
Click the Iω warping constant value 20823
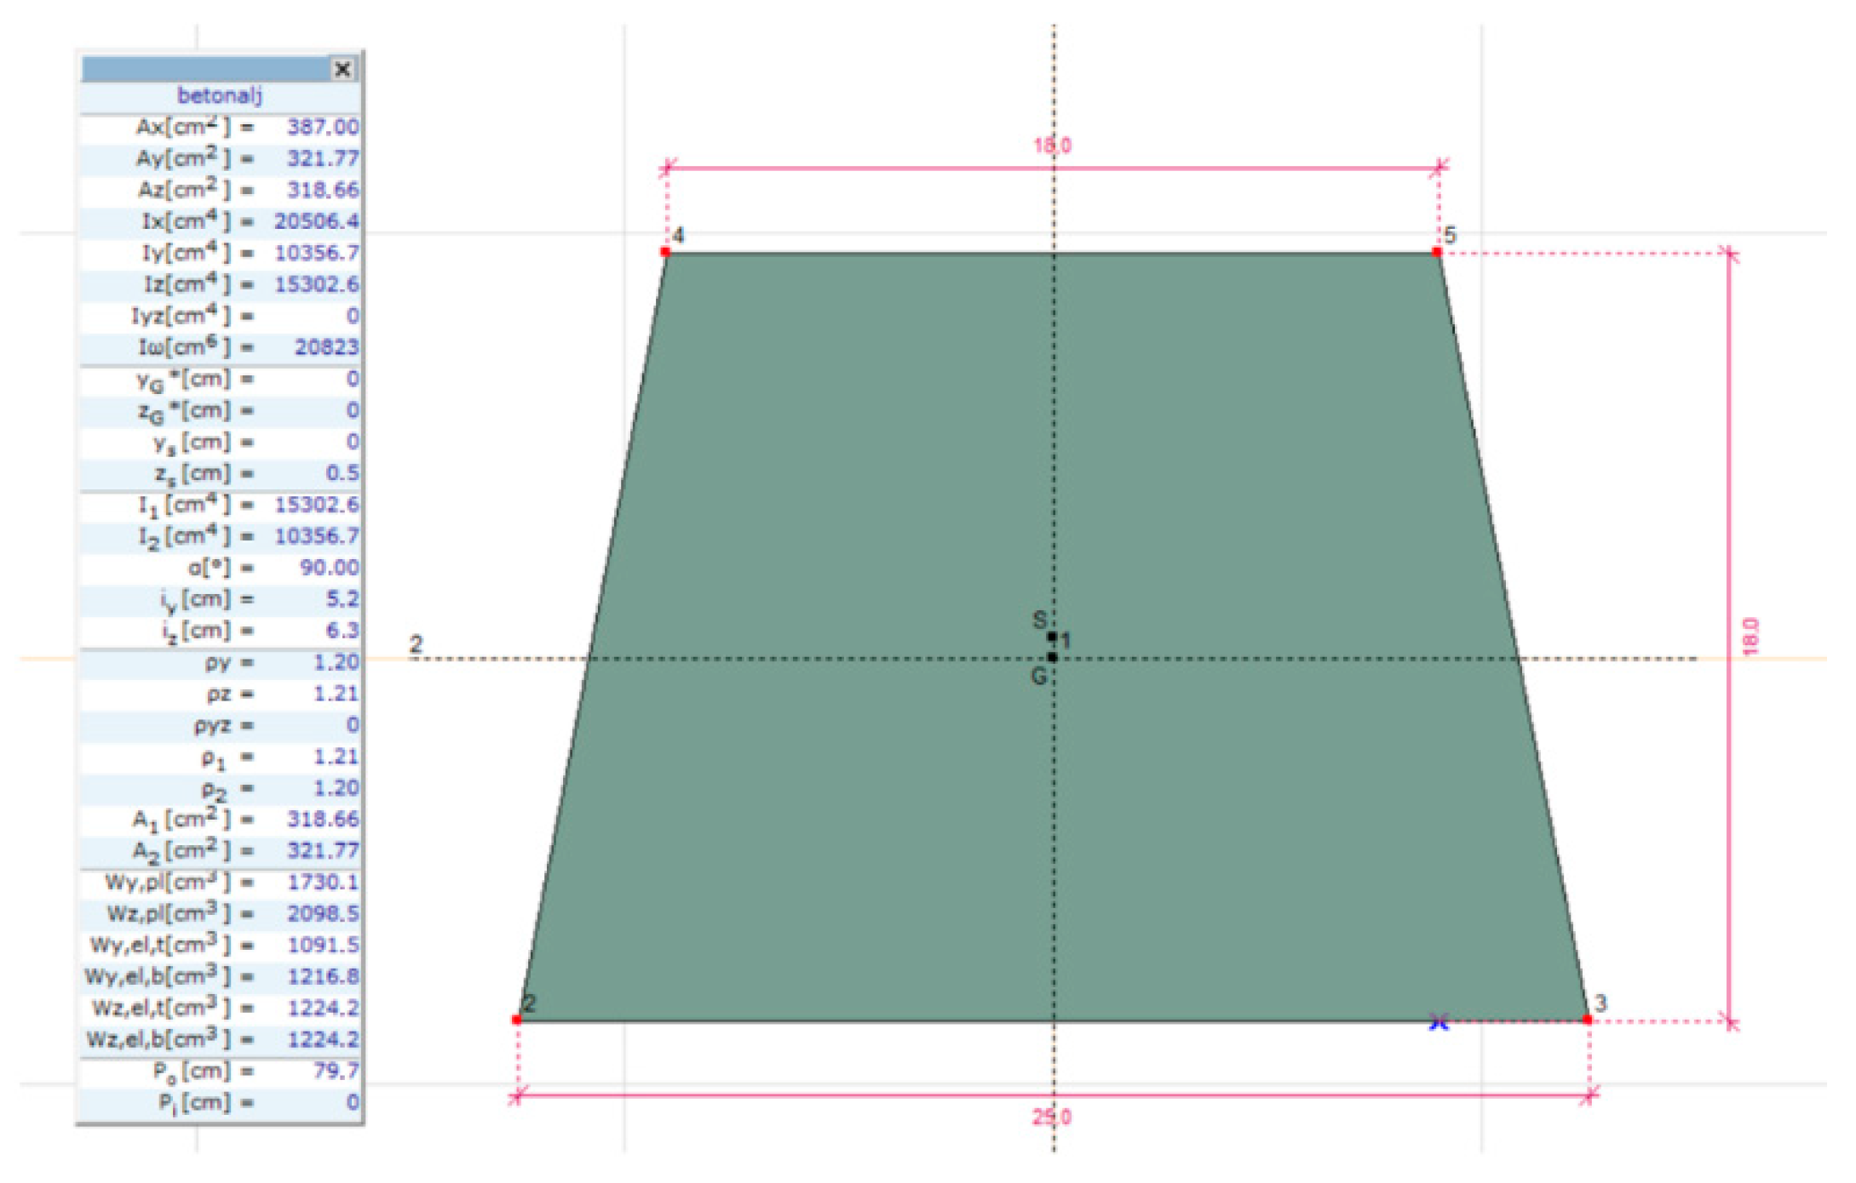coord(326,347)
